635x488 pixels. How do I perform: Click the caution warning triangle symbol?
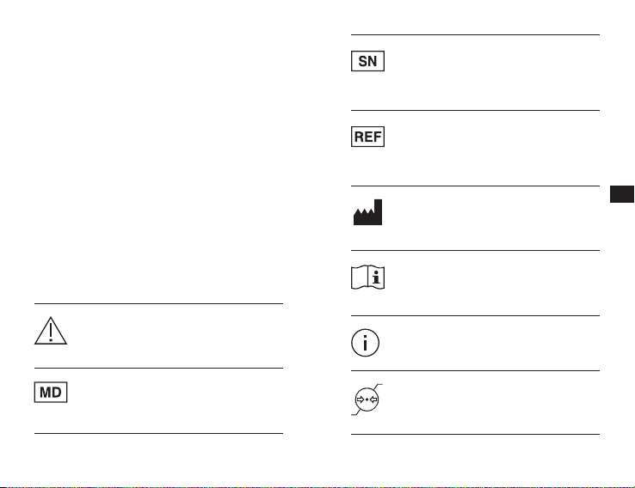pyautogui.click(x=51, y=331)
